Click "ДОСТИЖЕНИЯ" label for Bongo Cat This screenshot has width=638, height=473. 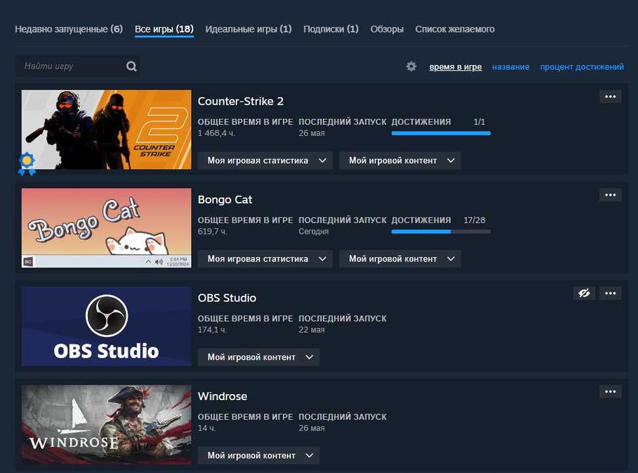click(x=421, y=220)
